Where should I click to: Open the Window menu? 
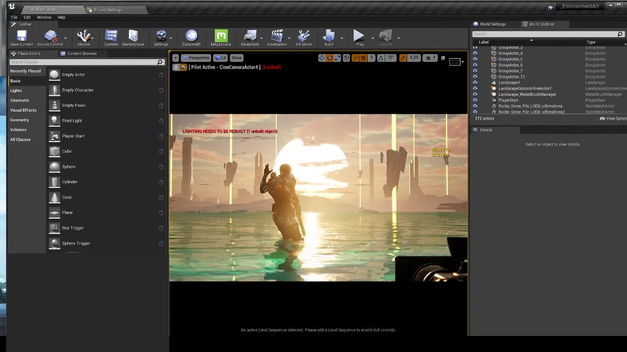point(44,17)
